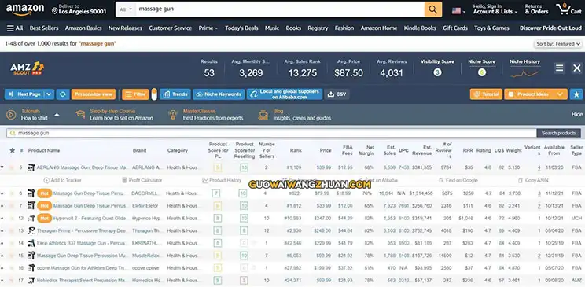The width and height of the screenshot is (585, 287).
Task: Click the orange Tutorial button
Action: coord(486,94)
